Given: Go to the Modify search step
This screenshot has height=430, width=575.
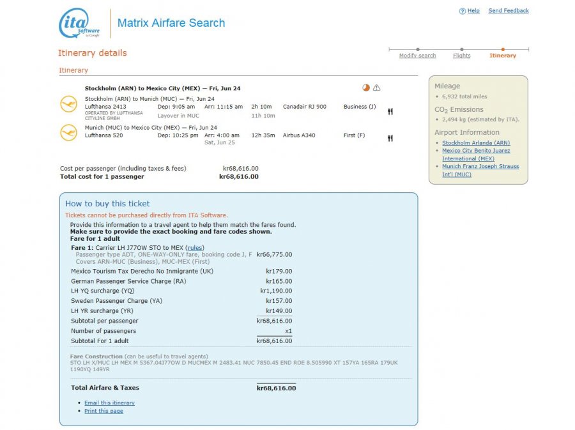Looking at the screenshot, I should (x=417, y=56).
